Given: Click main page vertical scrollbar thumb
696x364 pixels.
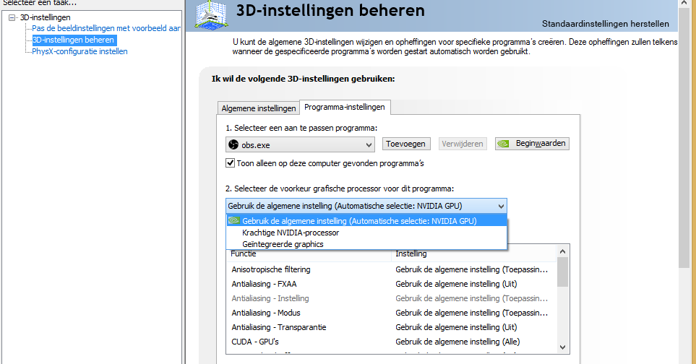Looking at the screenshot, I should click(x=684, y=139).
